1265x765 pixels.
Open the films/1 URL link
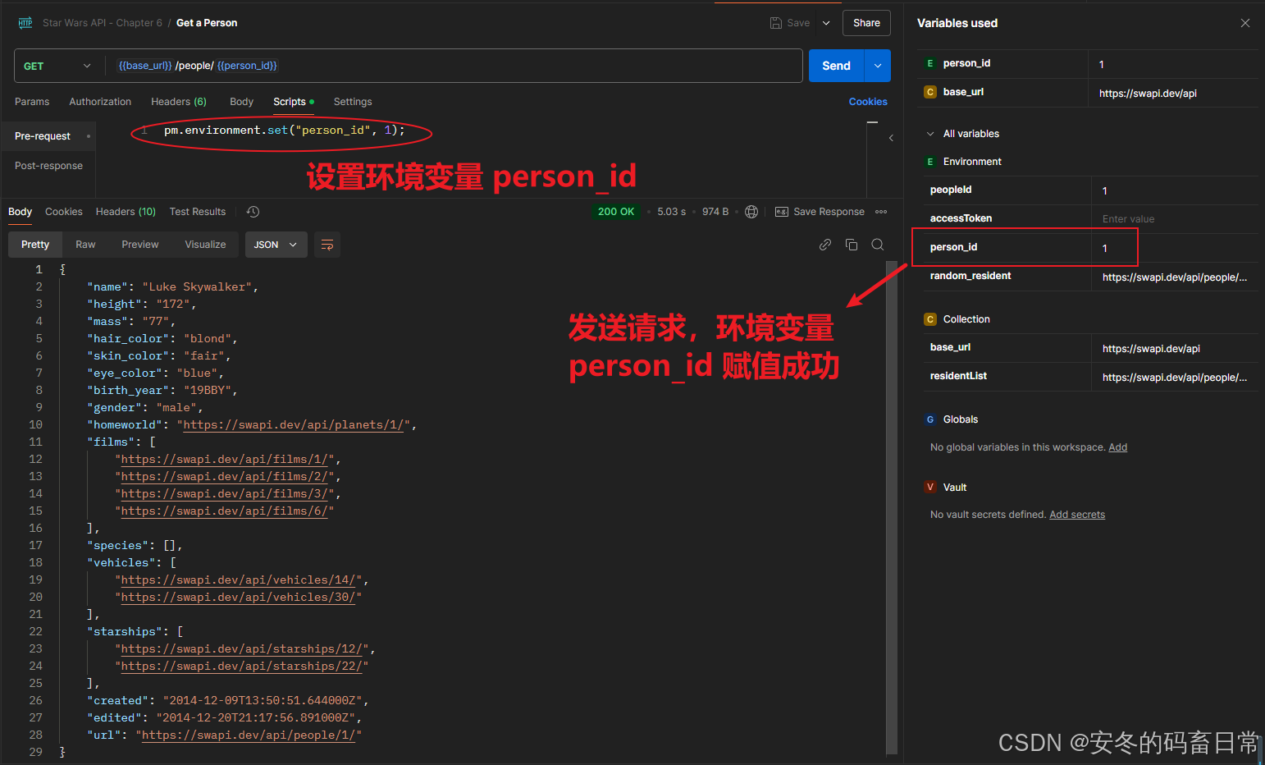click(225, 460)
